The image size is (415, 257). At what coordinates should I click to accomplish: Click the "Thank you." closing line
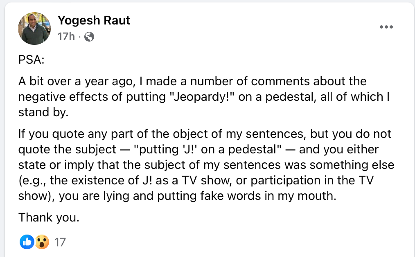(48, 217)
